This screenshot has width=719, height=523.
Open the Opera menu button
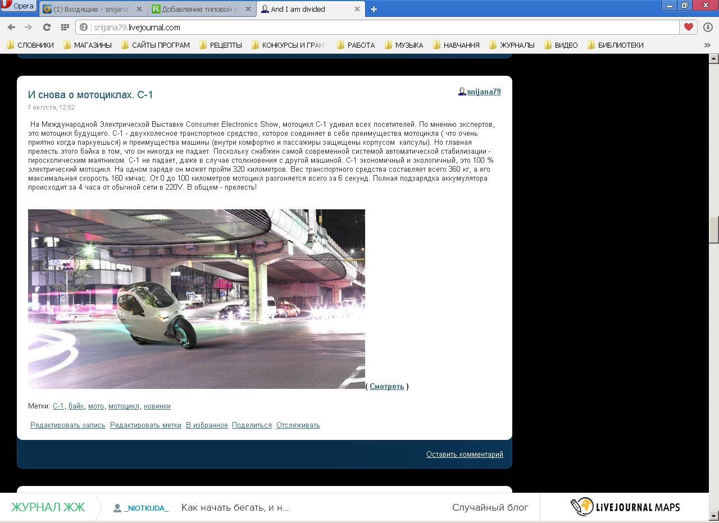point(18,6)
